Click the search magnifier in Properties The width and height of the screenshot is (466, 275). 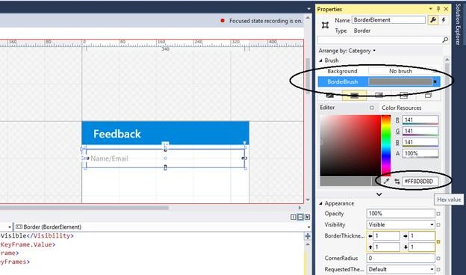pyautogui.click(x=445, y=40)
